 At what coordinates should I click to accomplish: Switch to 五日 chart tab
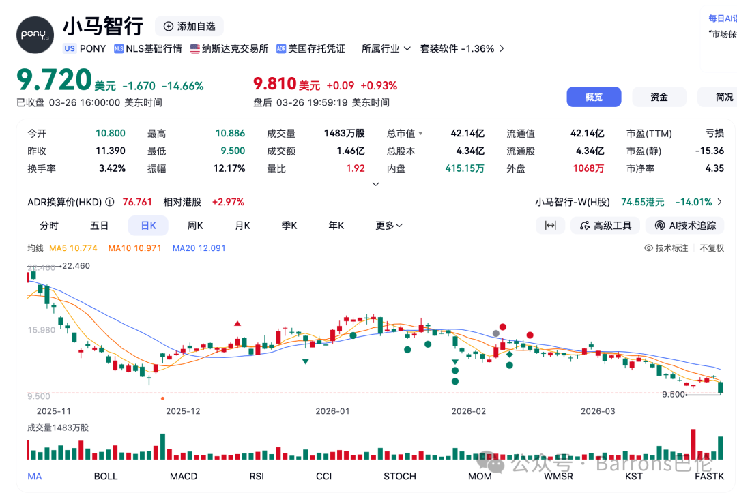click(99, 226)
